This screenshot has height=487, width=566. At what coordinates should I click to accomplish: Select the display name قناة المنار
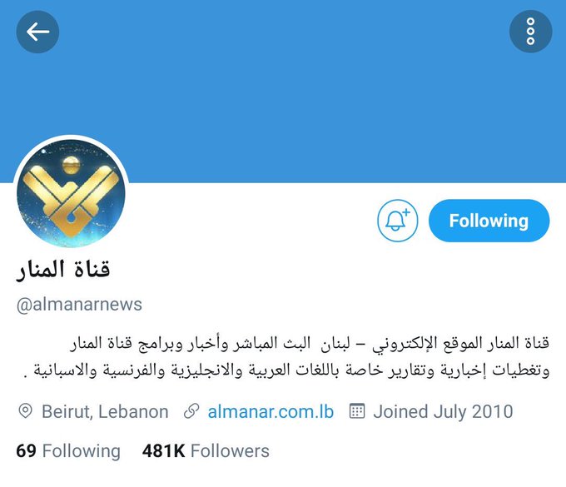point(63,270)
